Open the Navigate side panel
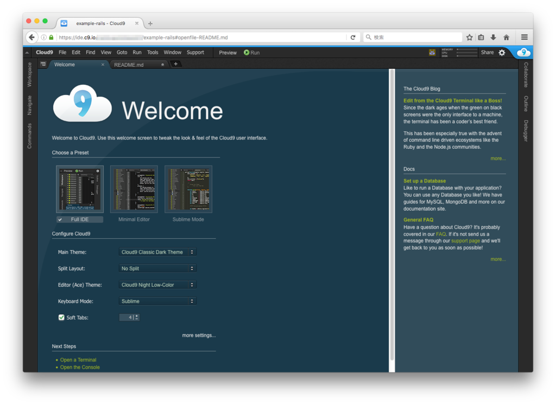 coord(29,105)
